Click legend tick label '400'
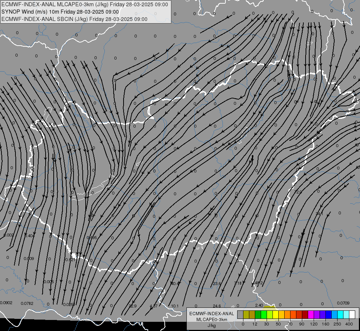Screen dimensions: 360x331 coord(349,324)
